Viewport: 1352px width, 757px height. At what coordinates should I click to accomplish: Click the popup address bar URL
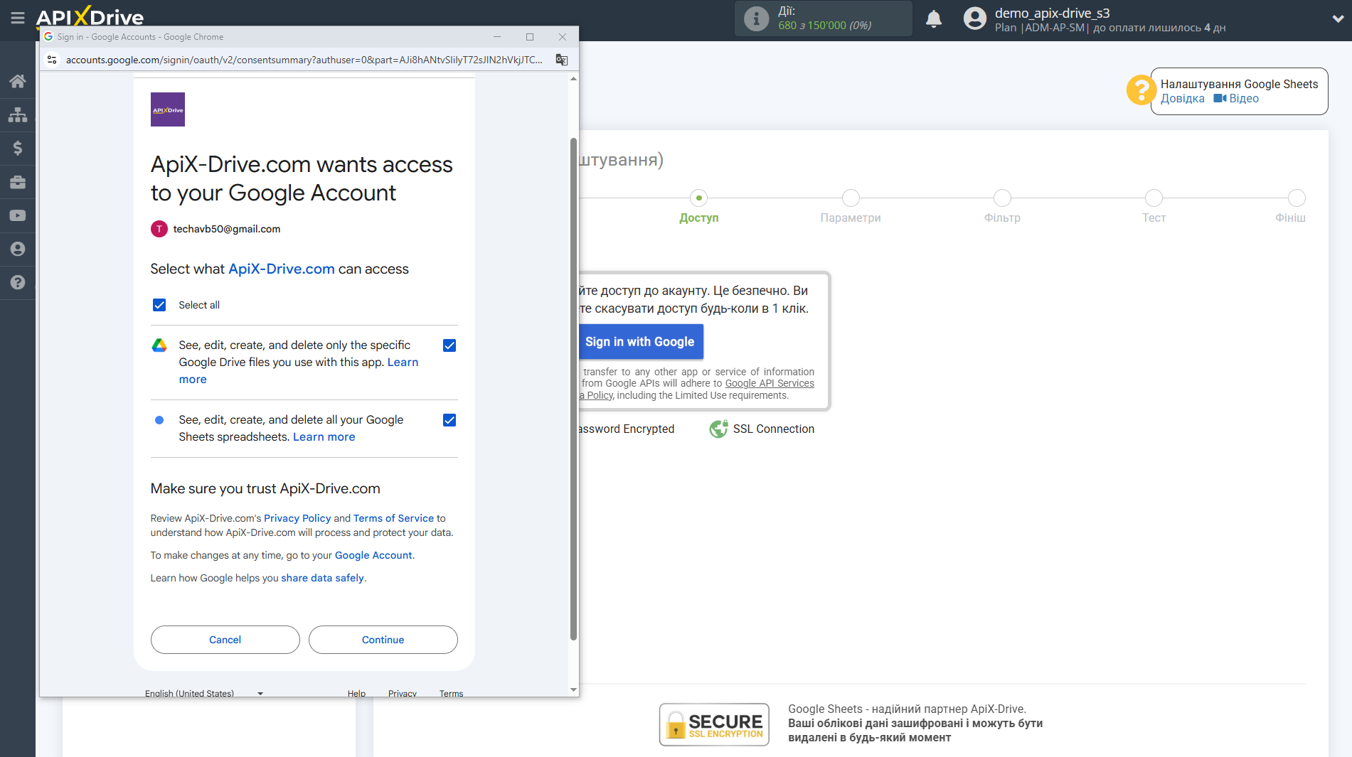304,60
